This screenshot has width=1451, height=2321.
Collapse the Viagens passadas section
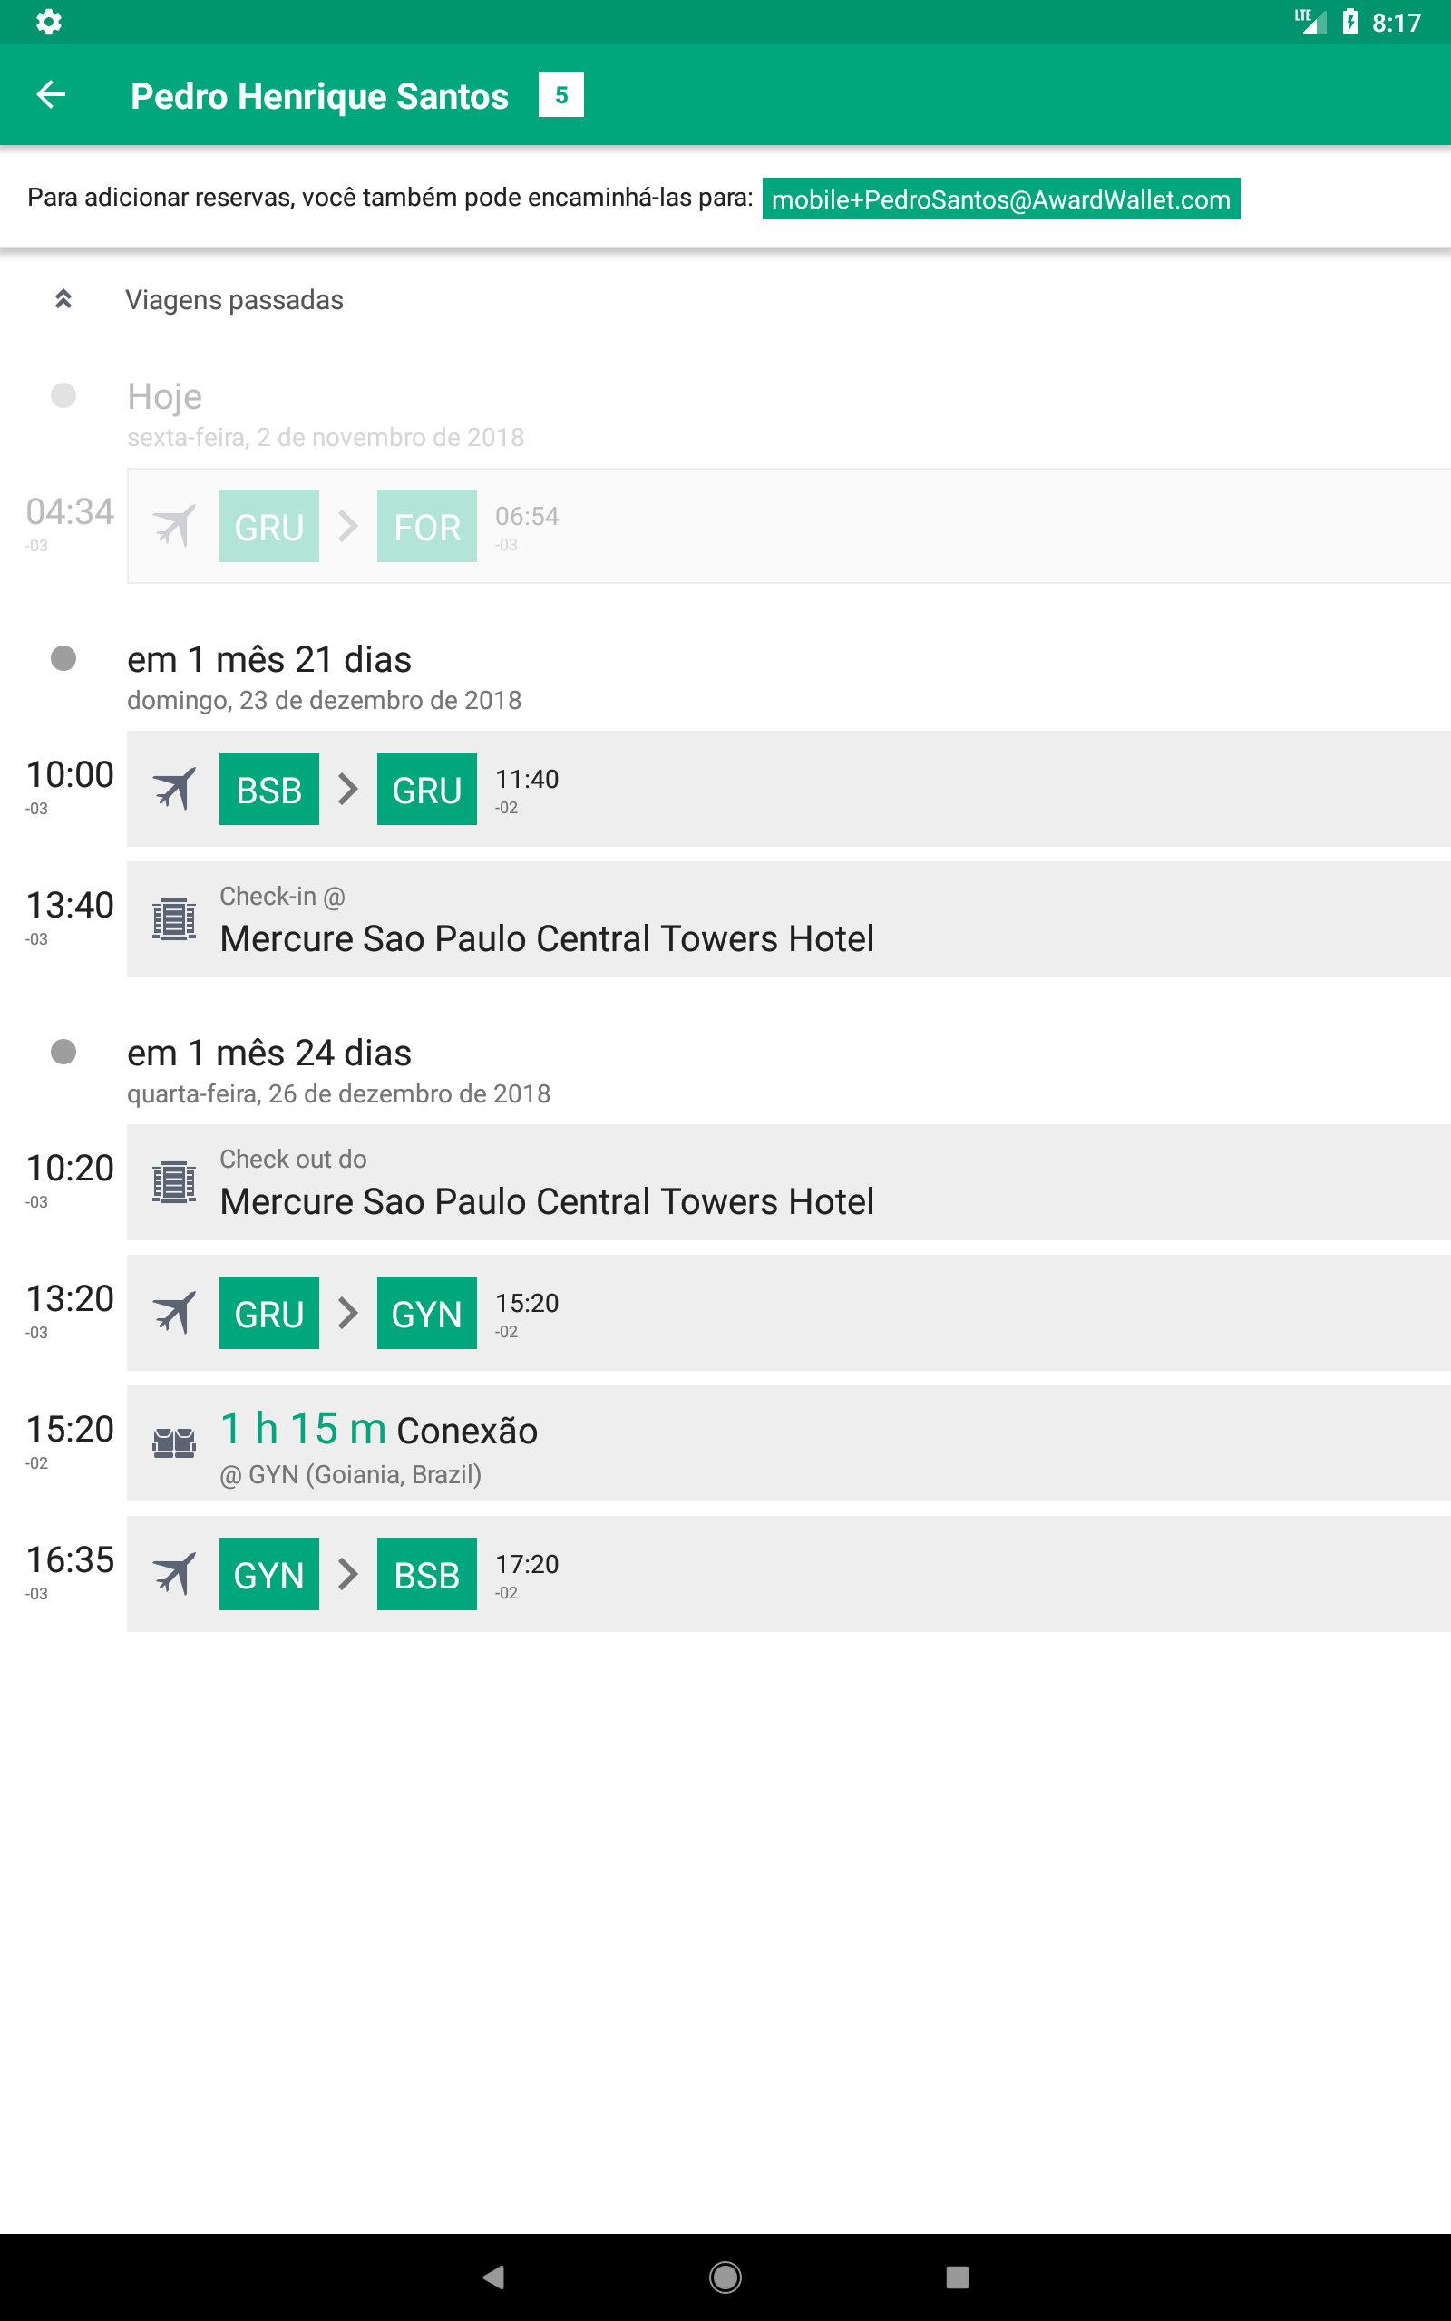click(63, 299)
